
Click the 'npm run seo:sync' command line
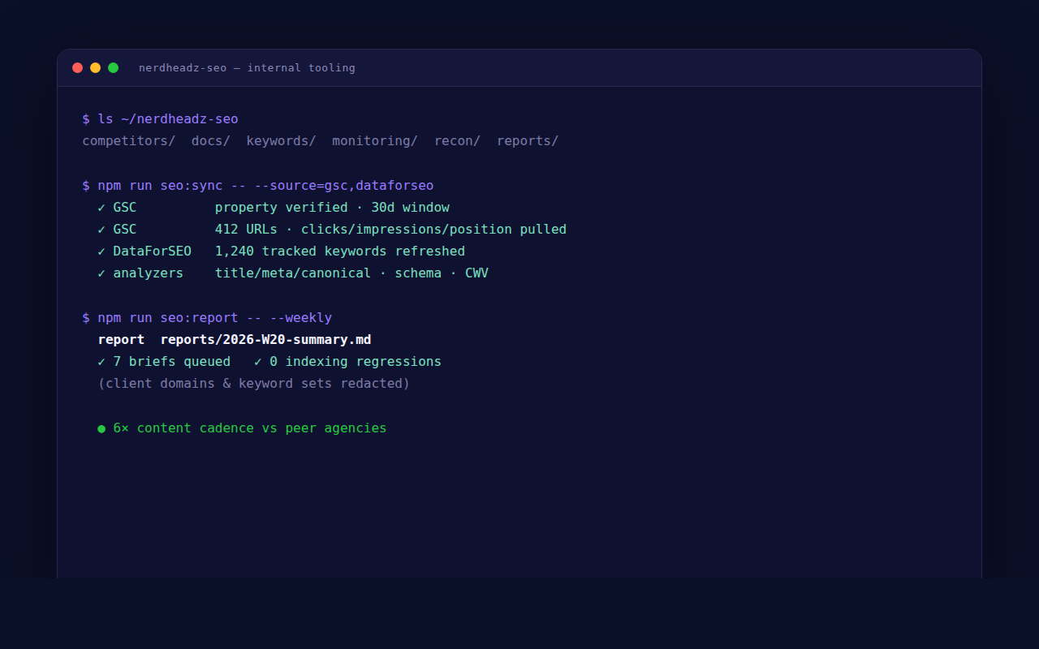258,186
